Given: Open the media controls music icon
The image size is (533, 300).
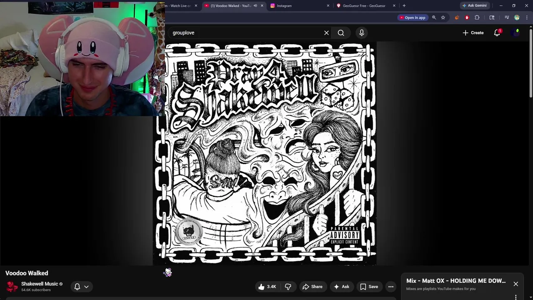Looking at the screenshot, I should (x=507, y=17).
